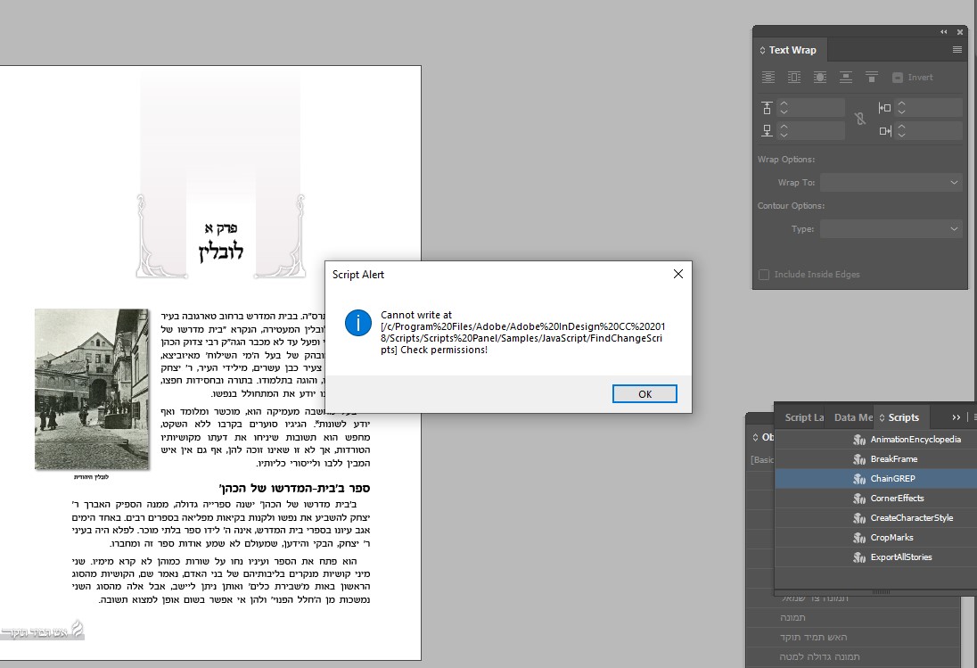Apply the Jump To Next Column wrap
This screenshot has width=977, height=668.
click(873, 77)
